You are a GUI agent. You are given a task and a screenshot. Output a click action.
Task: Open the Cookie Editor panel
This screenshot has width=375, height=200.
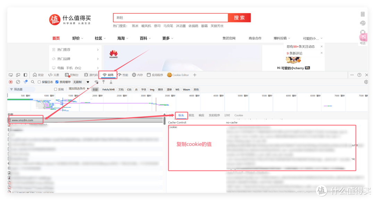(x=178, y=75)
